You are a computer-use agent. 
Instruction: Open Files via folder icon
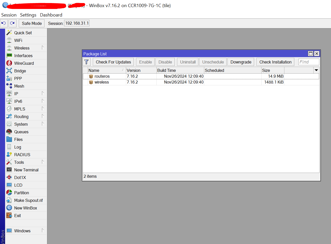9,139
